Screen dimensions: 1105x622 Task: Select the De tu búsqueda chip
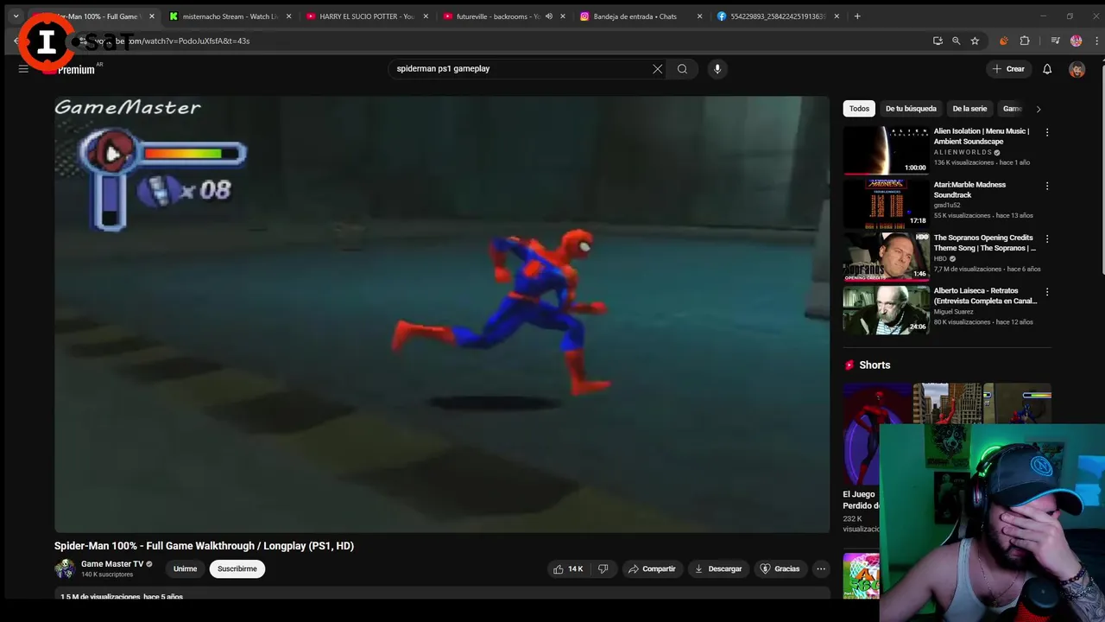tap(911, 109)
